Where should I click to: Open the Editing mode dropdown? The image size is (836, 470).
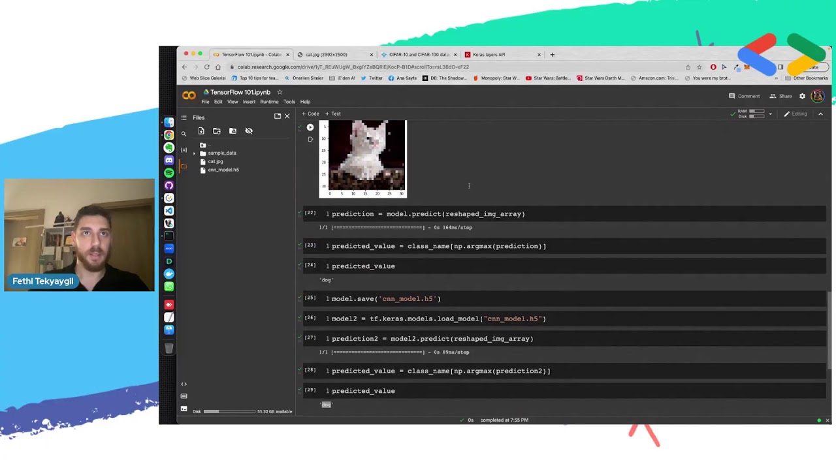796,114
